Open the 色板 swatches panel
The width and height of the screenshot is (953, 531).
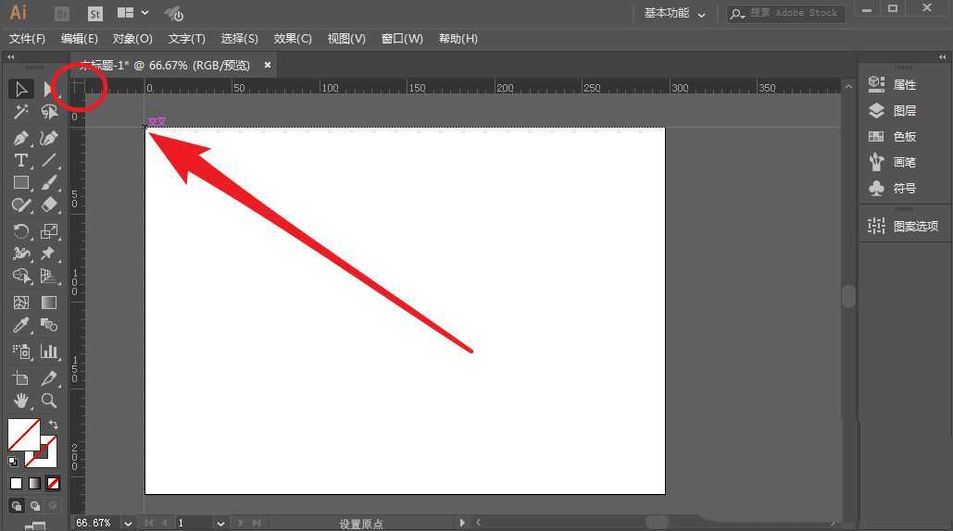point(904,137)
